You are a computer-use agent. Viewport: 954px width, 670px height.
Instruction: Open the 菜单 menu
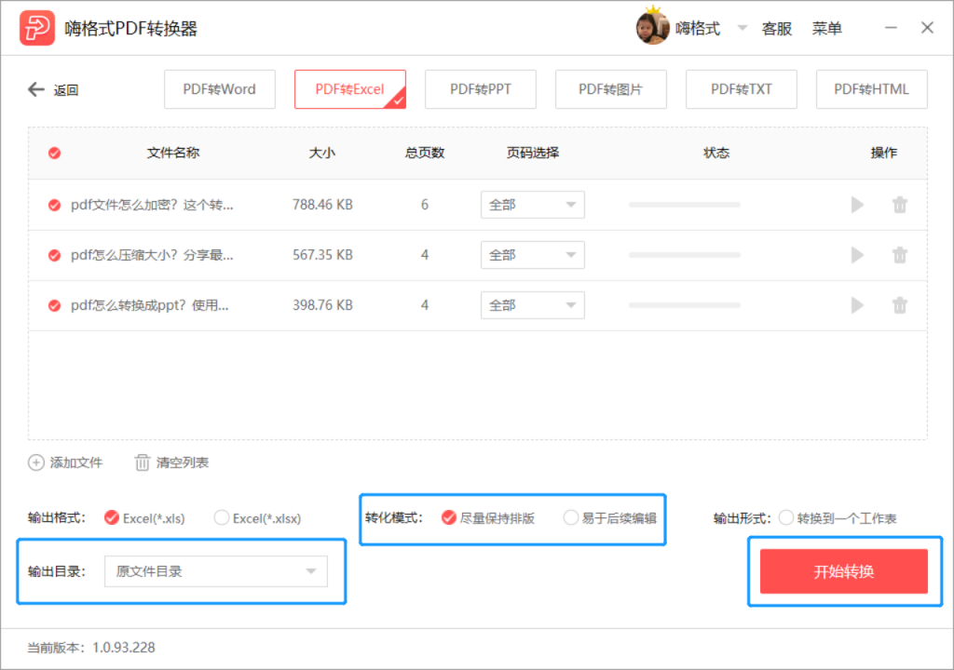point(827,29)
